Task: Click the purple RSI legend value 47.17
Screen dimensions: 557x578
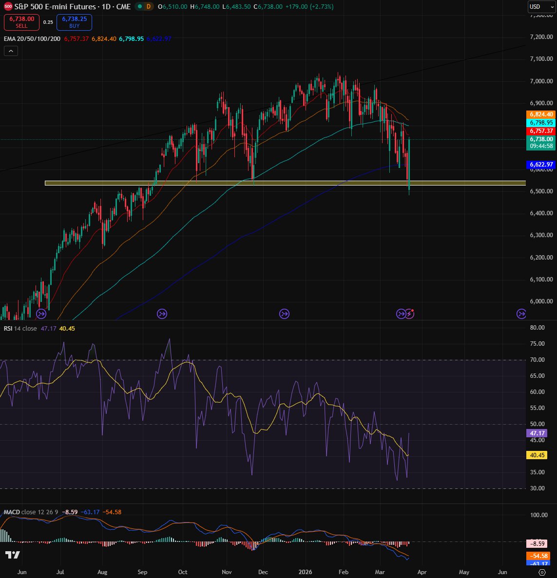Action: point(48,329)
